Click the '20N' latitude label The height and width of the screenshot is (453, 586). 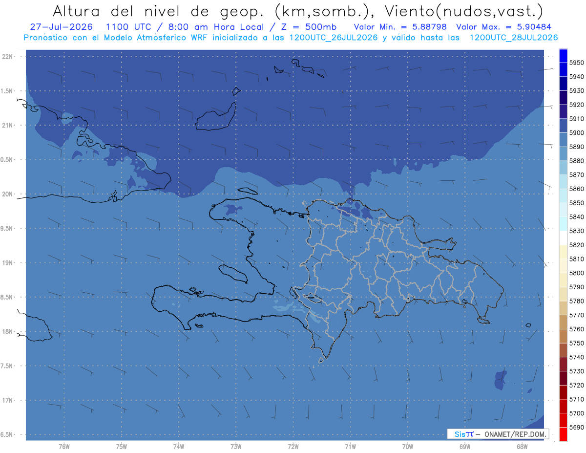[x=8, y=194]
